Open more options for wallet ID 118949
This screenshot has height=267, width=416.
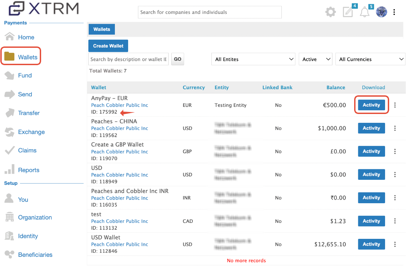coord(395,175)
